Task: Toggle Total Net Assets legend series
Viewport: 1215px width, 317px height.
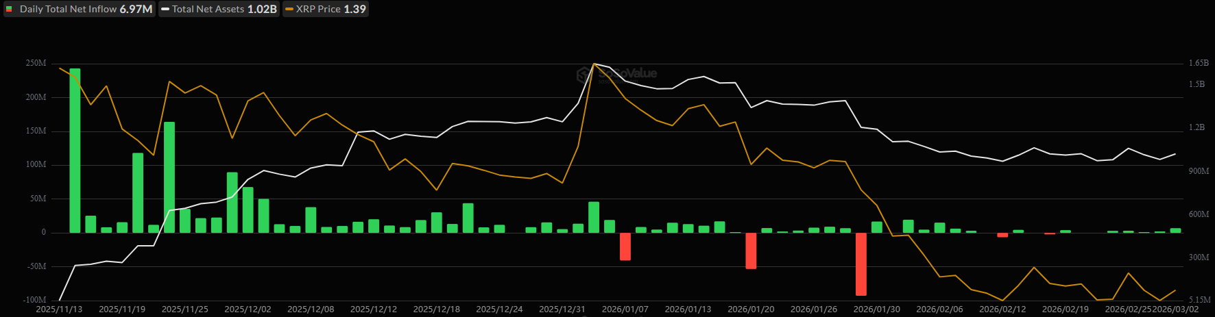Action: pos(219,9)
